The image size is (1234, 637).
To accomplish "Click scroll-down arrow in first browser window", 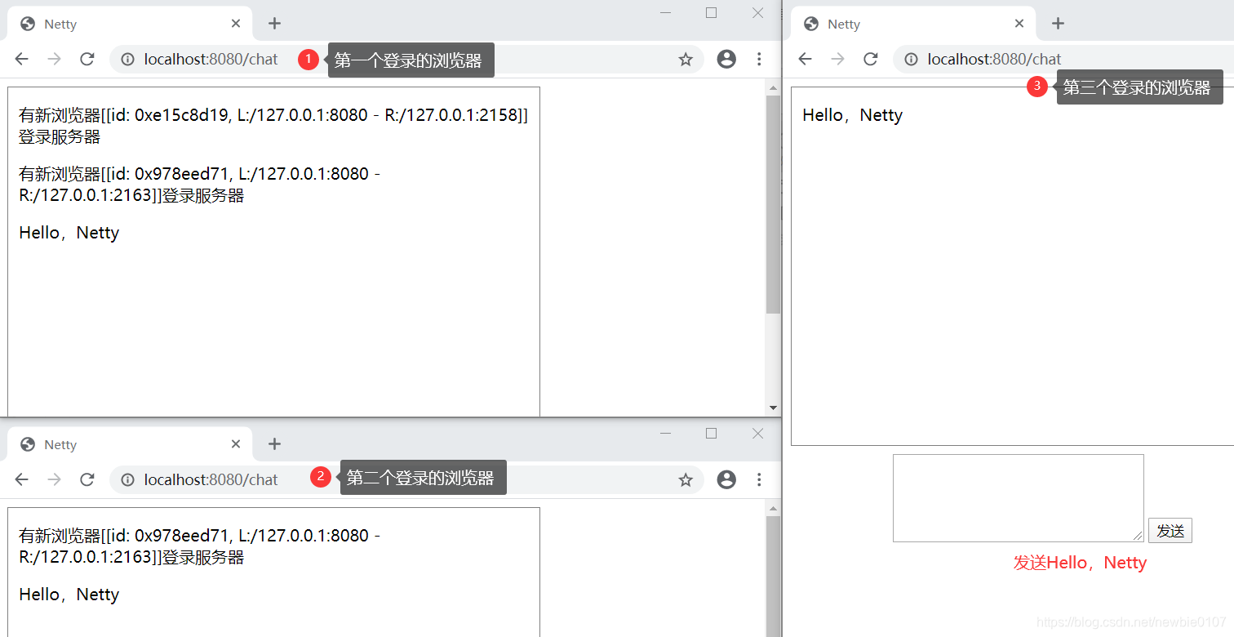I will tap(773, 408).
